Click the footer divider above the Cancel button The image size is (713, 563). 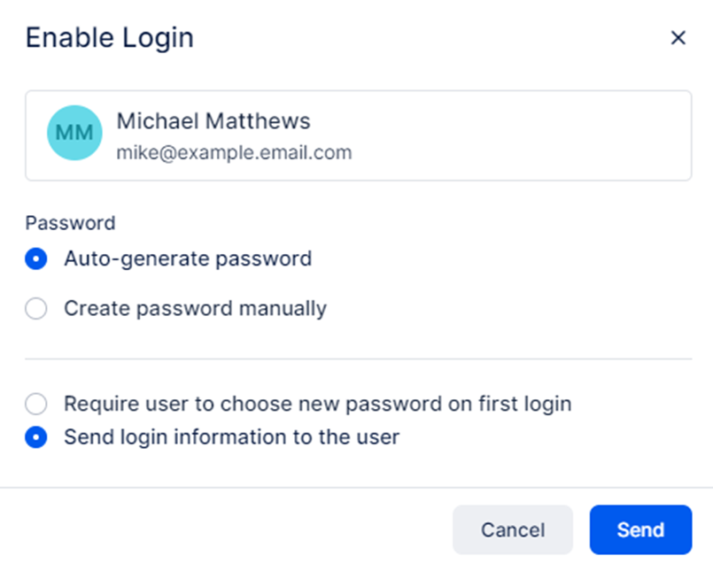pos(356,487)
